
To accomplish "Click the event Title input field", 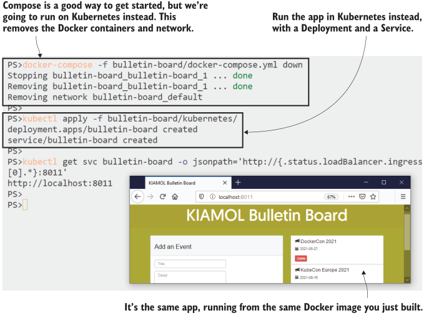I will 190,264.
